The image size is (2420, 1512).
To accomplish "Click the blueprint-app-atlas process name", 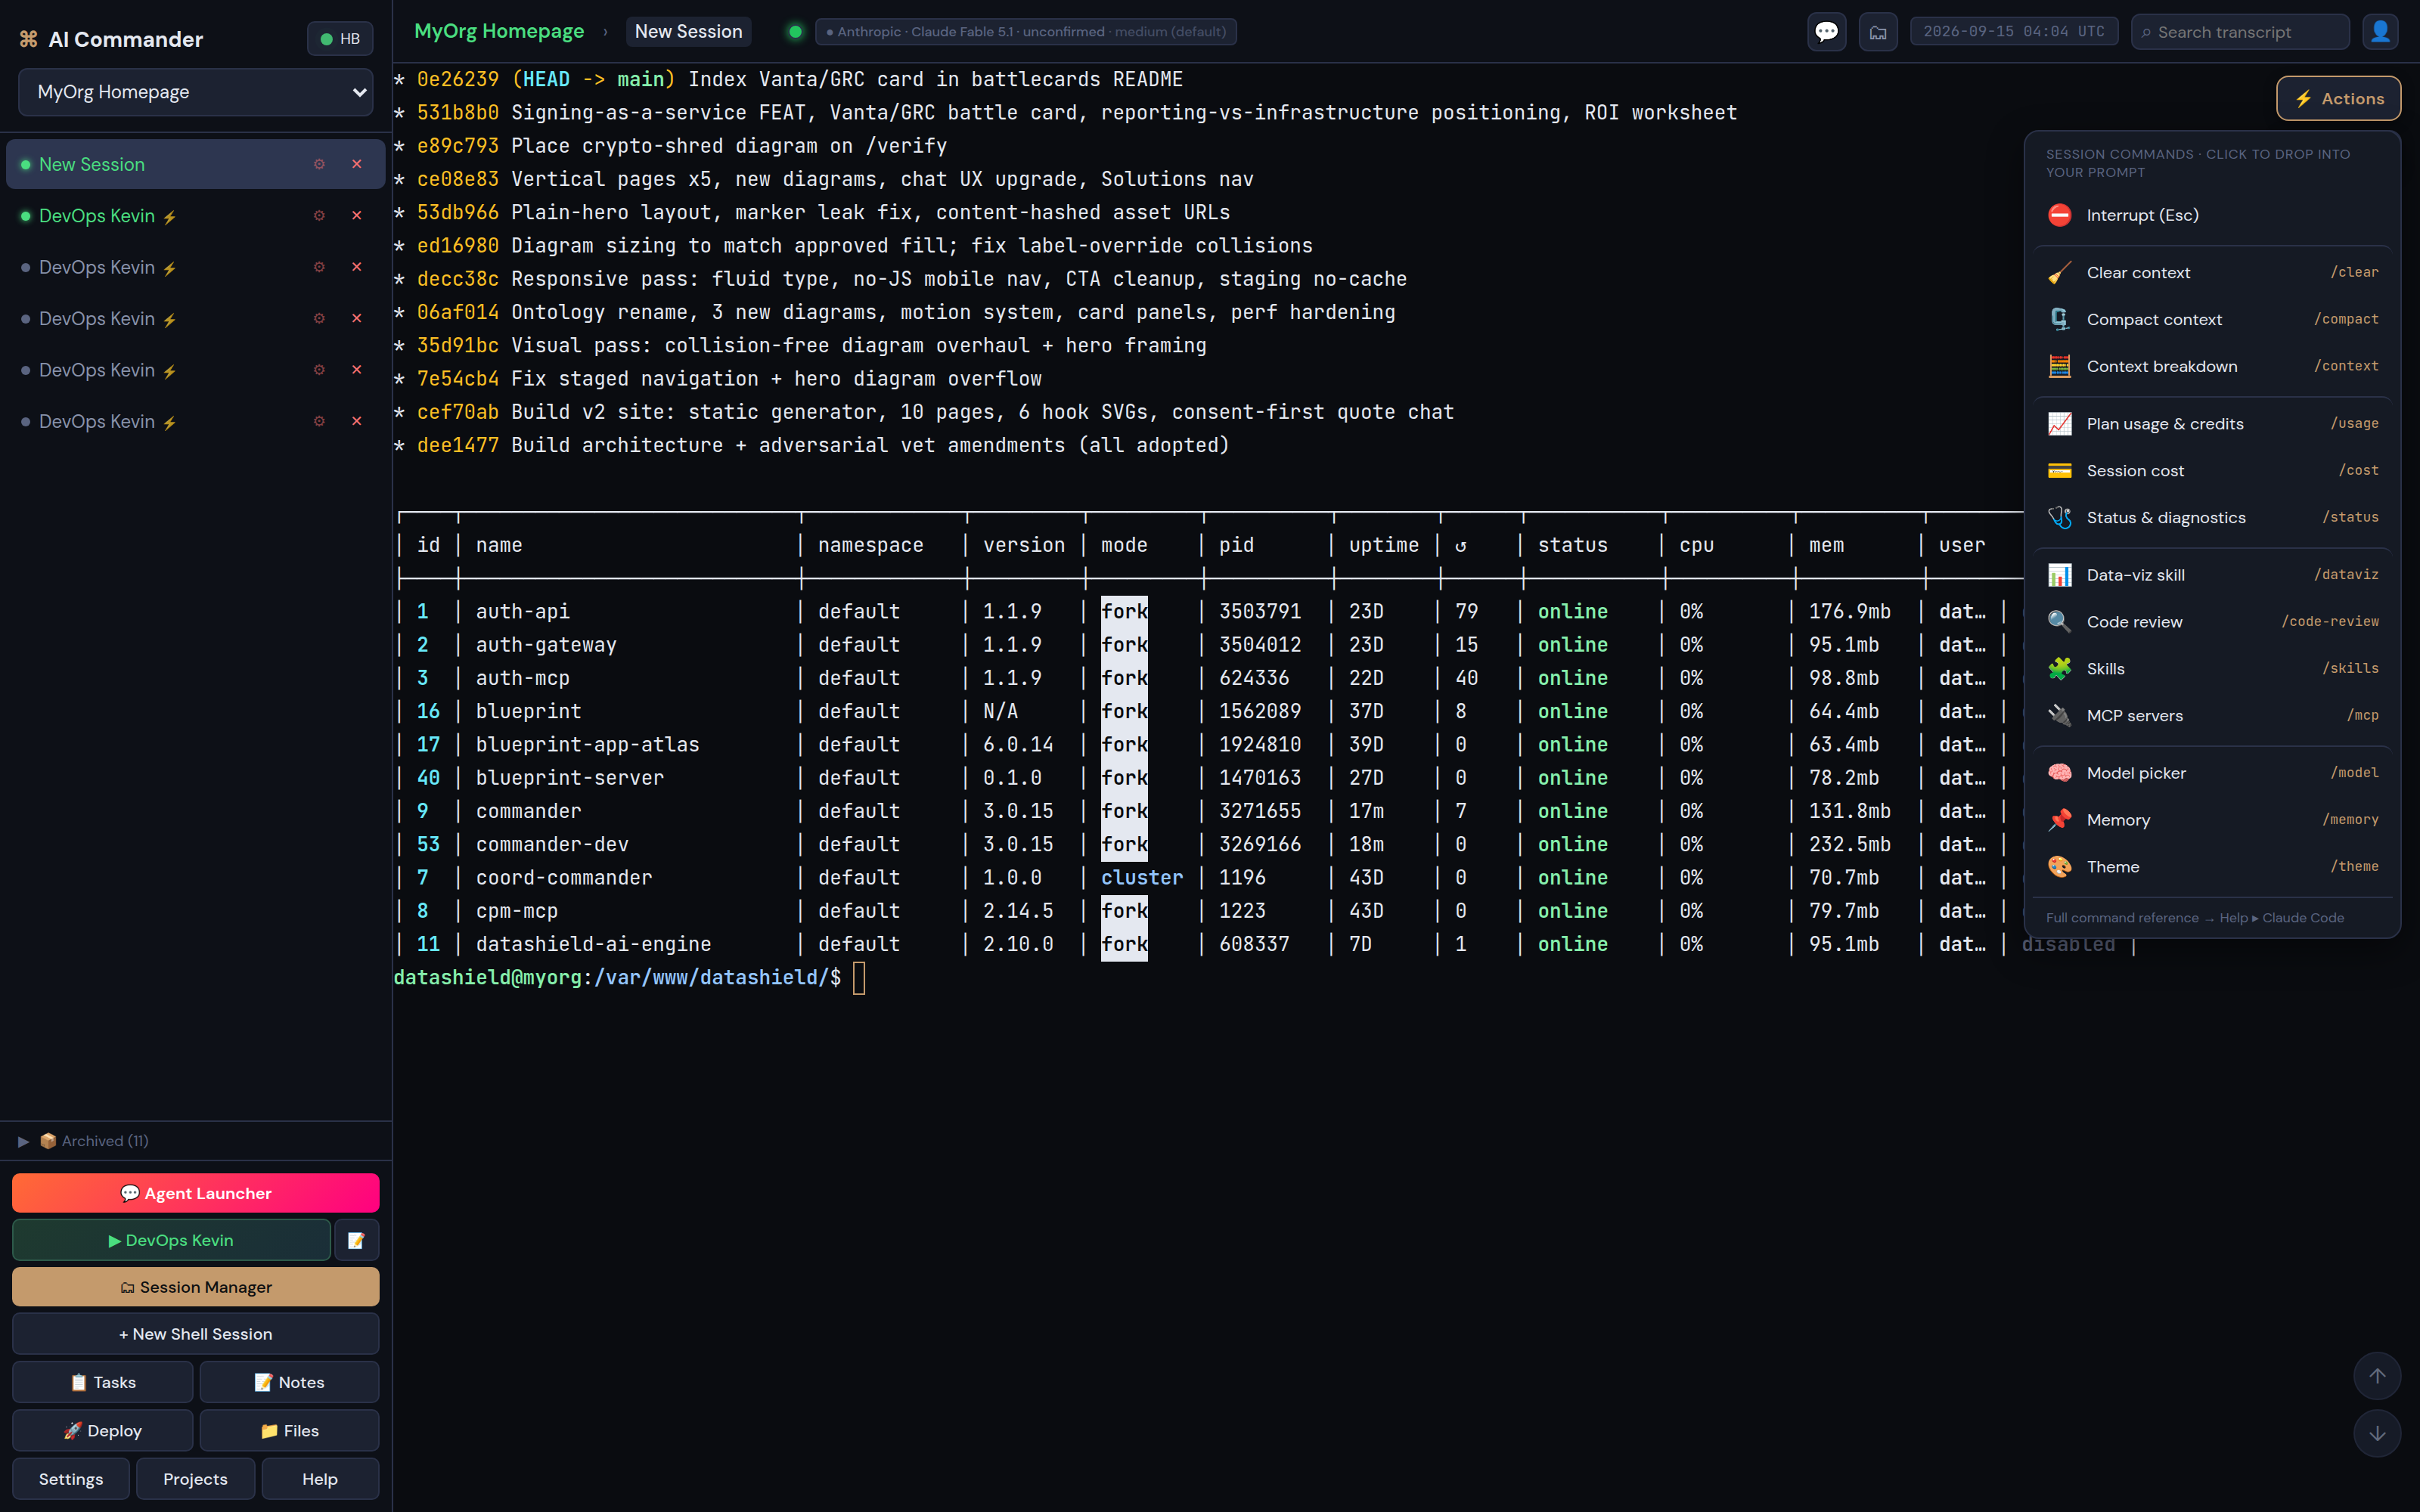I will pyautogui.click(x=588, y=745).
